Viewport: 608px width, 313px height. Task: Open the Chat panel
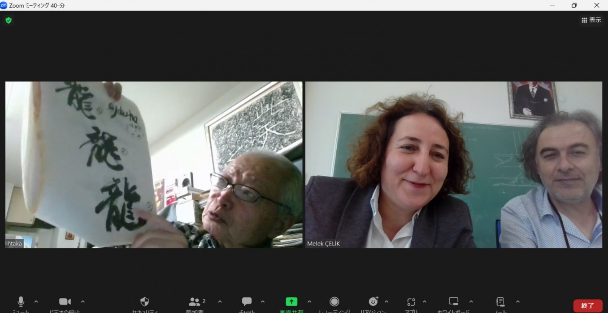point(247,302)
